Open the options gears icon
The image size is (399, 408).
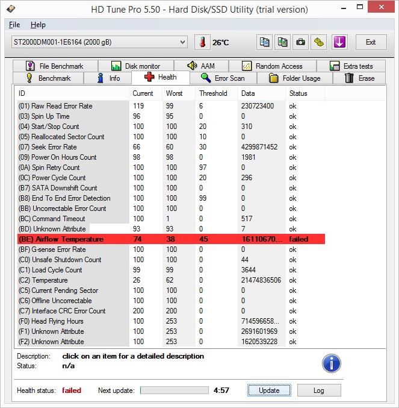(319, 42)
